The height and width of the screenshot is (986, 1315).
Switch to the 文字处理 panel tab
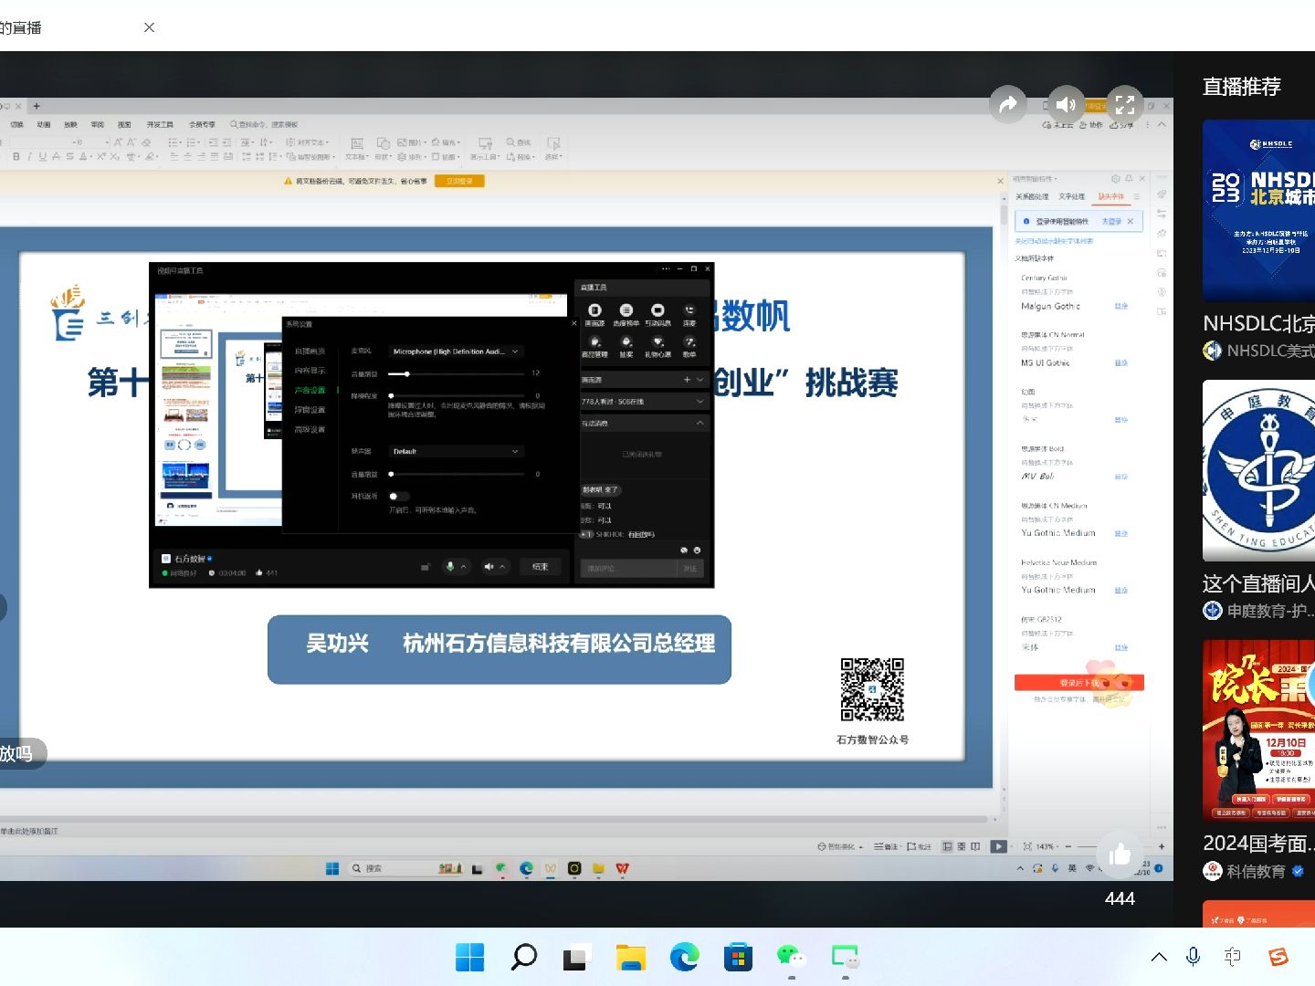click(1072, 197)
